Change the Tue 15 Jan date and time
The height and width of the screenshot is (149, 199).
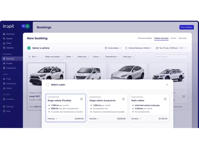click(x=171, y=48)
